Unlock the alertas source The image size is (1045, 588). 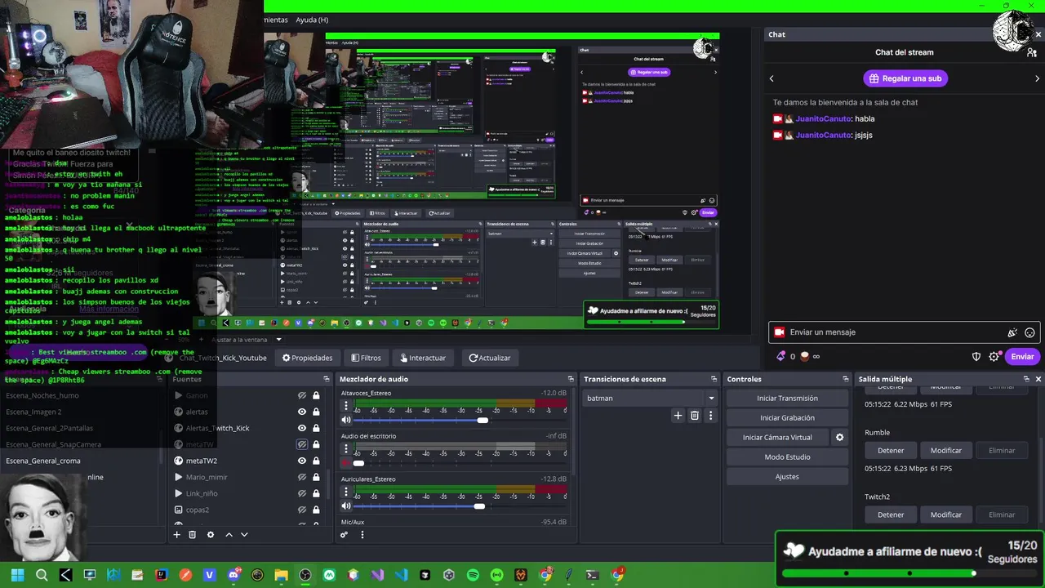(316, 412)
